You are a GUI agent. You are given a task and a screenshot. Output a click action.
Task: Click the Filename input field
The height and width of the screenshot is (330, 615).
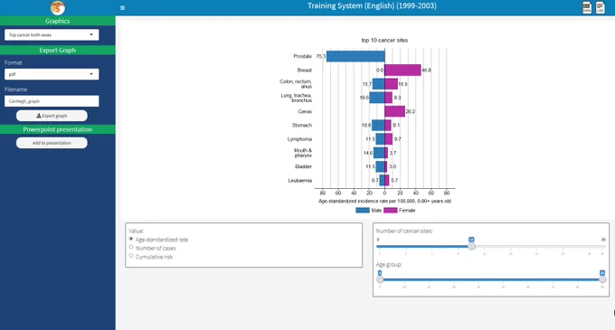pyautogui.click(x=52, y=101)
